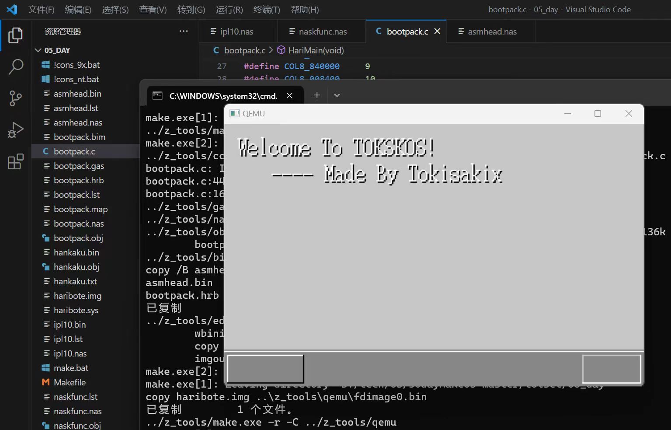671x430 pixels.
Task: Open the 文件(F) menu
Action: pyautogui.click(x=41, y=10)
